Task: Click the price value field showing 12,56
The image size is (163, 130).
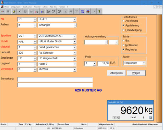Action: pyautogui.click(x=103, y=63)
